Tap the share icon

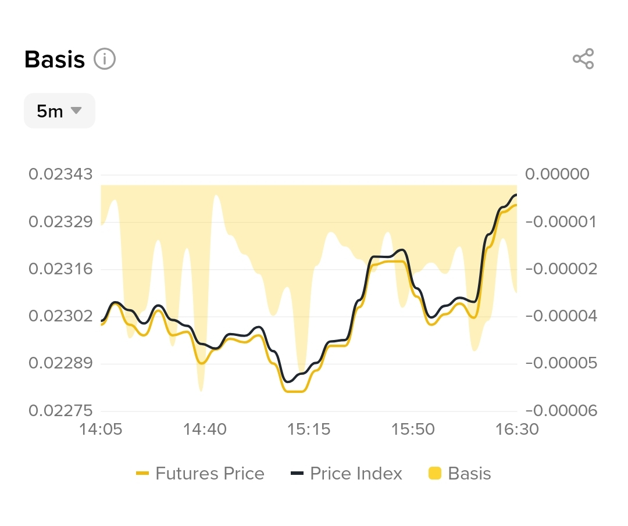583,59
